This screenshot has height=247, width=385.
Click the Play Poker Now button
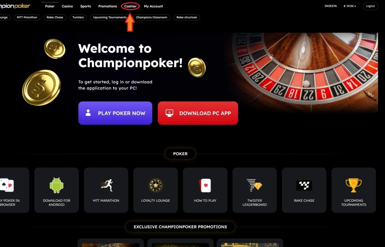click(x=115, y=113)
